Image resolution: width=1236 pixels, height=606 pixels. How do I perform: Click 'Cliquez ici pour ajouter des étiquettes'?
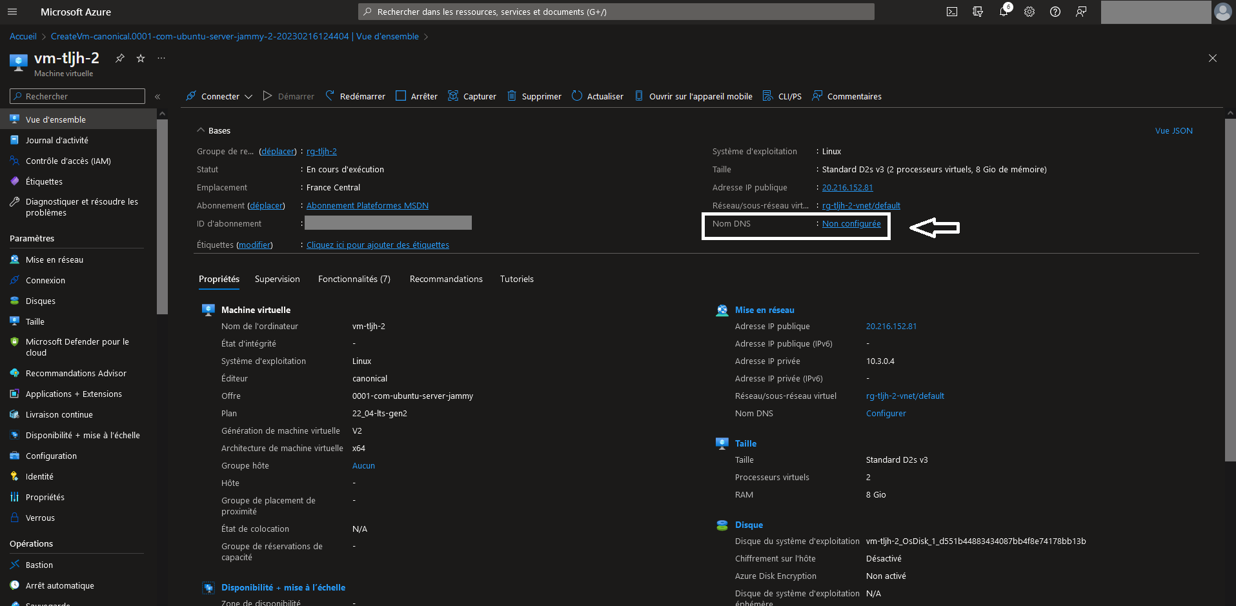click(x=378, y=245)
